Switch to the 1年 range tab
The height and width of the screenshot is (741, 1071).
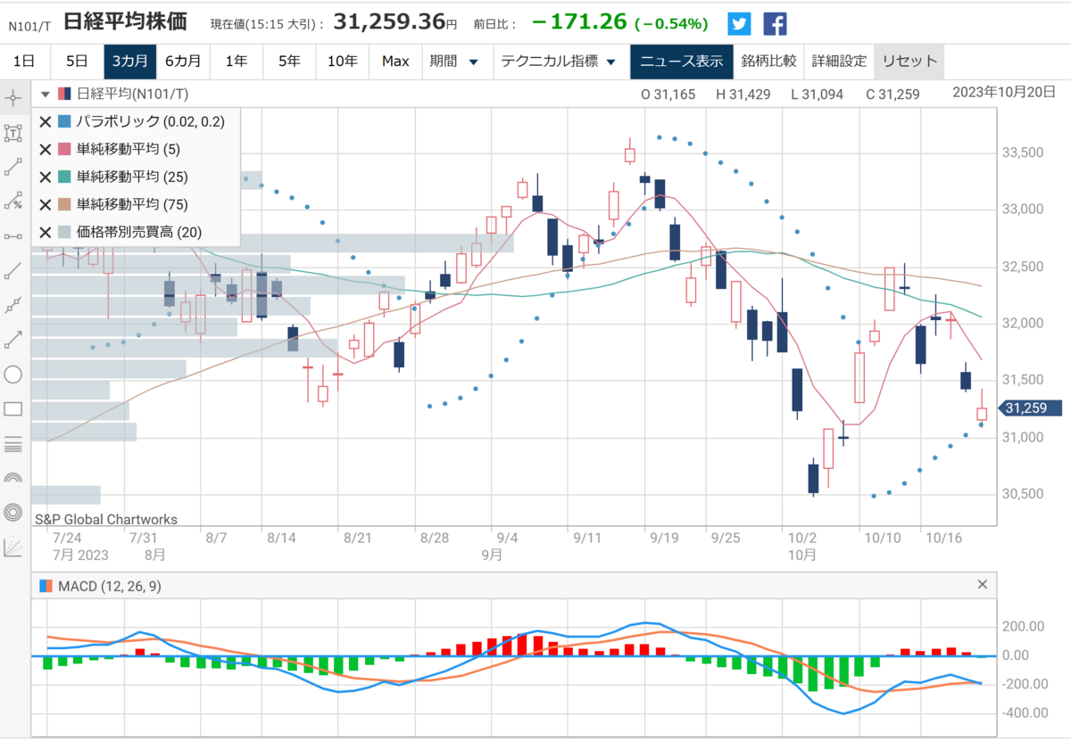(237, 62)
